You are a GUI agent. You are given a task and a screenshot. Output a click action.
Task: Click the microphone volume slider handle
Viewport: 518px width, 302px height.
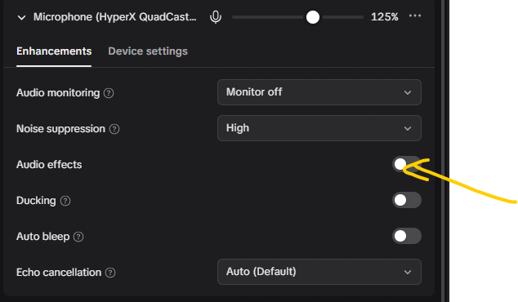pyautogui.click(x=313, y=17)
